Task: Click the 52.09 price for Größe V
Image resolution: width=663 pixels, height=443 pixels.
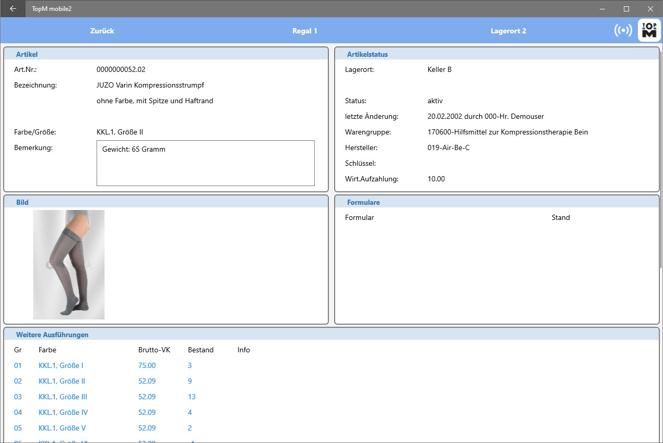Action: coord(147,428)
